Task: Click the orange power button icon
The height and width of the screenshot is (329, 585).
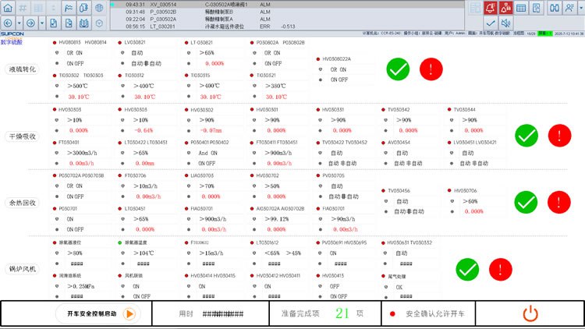Action: (530, 313)
